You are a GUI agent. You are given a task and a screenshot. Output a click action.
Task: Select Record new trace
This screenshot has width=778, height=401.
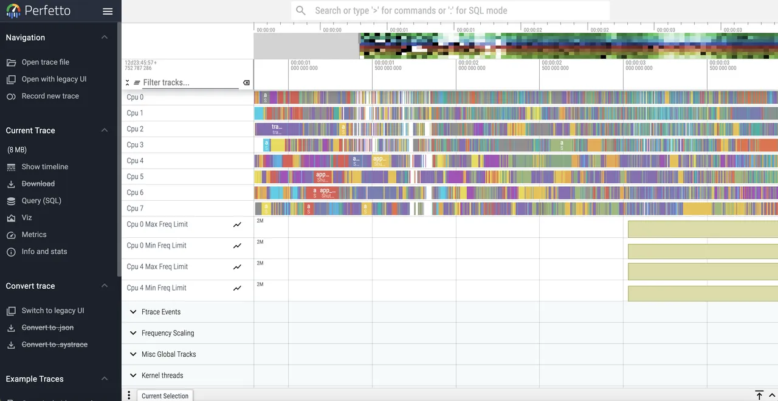(50, 96)
